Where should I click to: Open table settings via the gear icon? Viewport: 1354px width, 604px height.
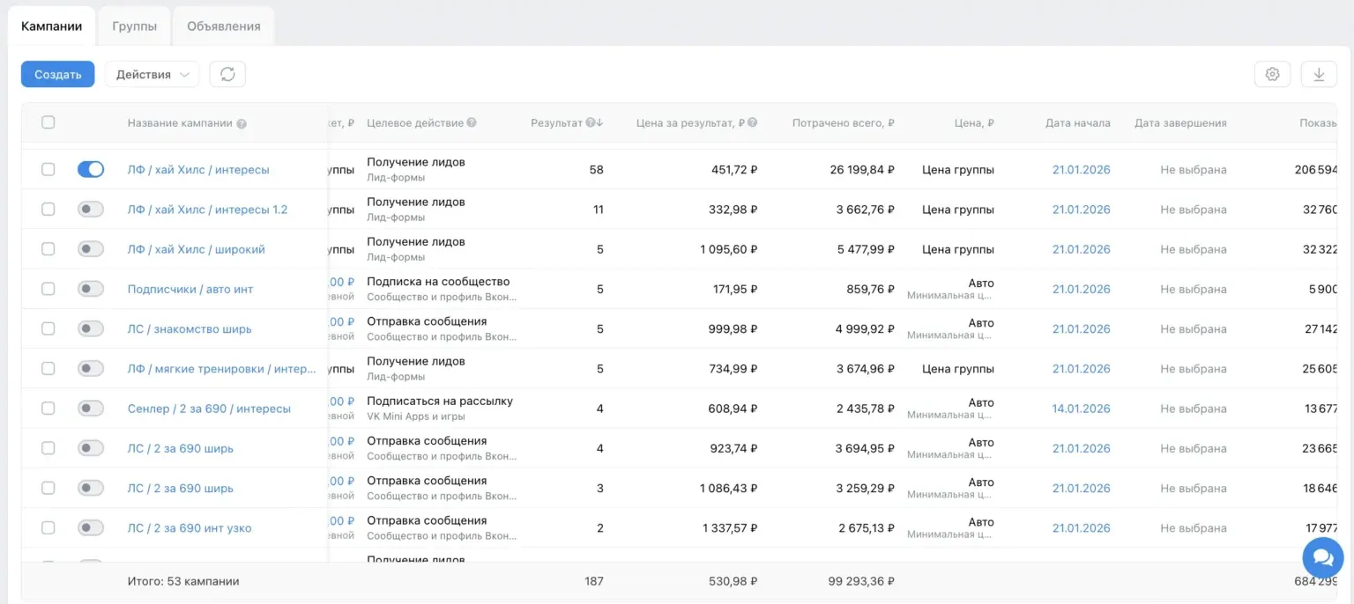[x=1272, y=75]
